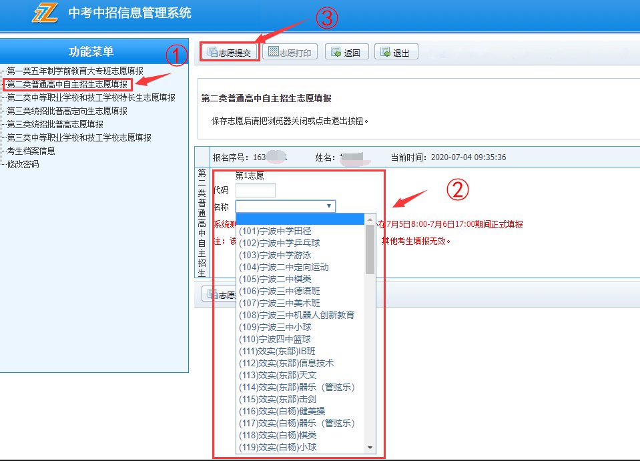The image size is (640, 461).
Task: Click dropdown list scrollbar up arrow
Action: click(370, 219)
